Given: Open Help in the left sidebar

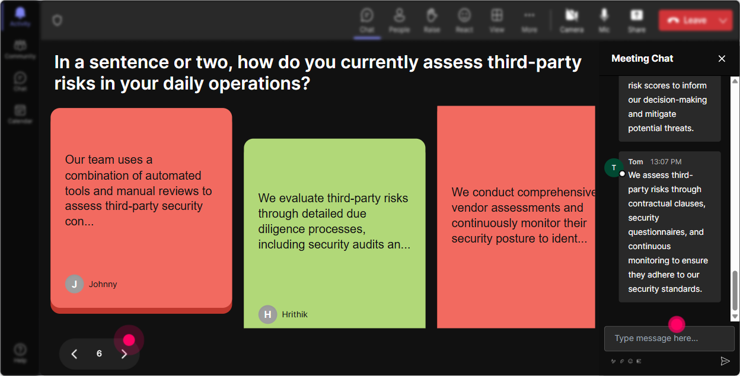Looking at the screenshot, I should click(x=20, y=352).
